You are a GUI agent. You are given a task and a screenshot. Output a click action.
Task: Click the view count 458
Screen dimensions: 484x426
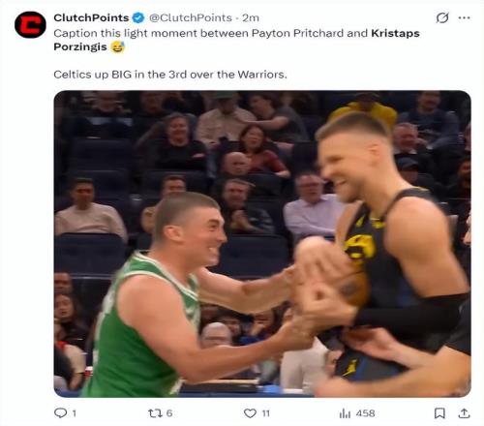click(x=365, y=413)
